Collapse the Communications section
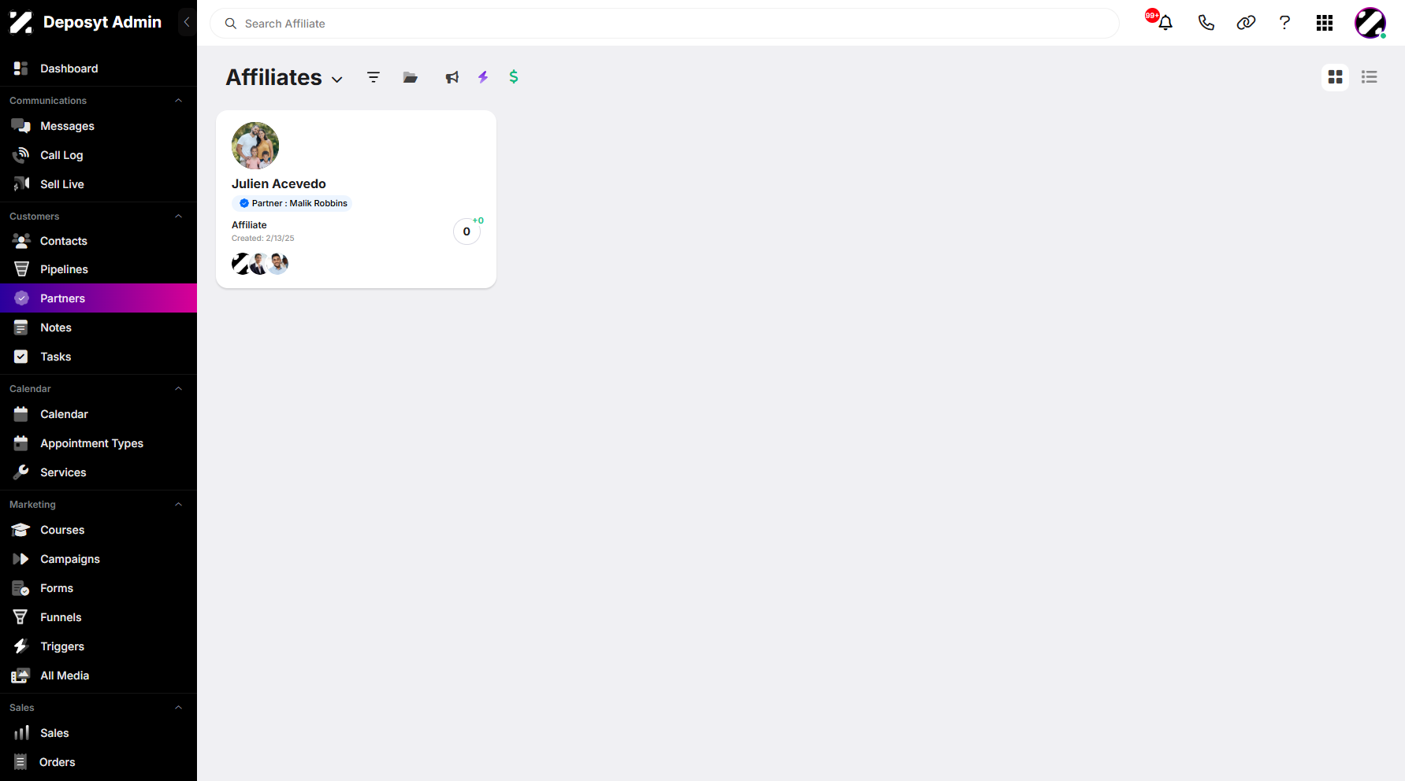This screenshot has height=781, width=1405. 178,101
